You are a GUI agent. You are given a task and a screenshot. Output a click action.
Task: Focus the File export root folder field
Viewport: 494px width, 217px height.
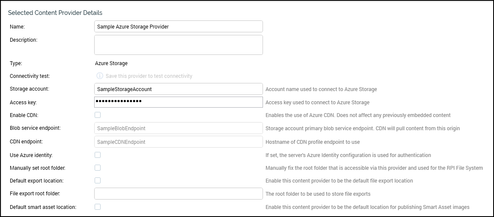[178, 194]
